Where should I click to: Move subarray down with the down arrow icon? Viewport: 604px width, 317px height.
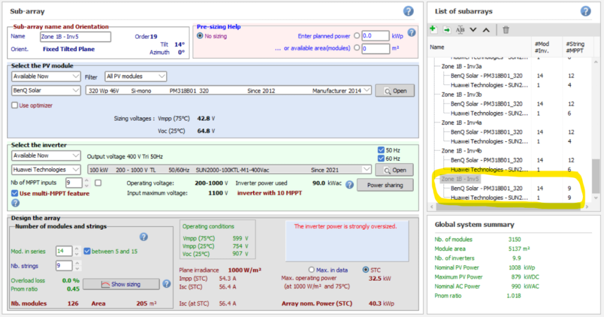tap(474, 30)
